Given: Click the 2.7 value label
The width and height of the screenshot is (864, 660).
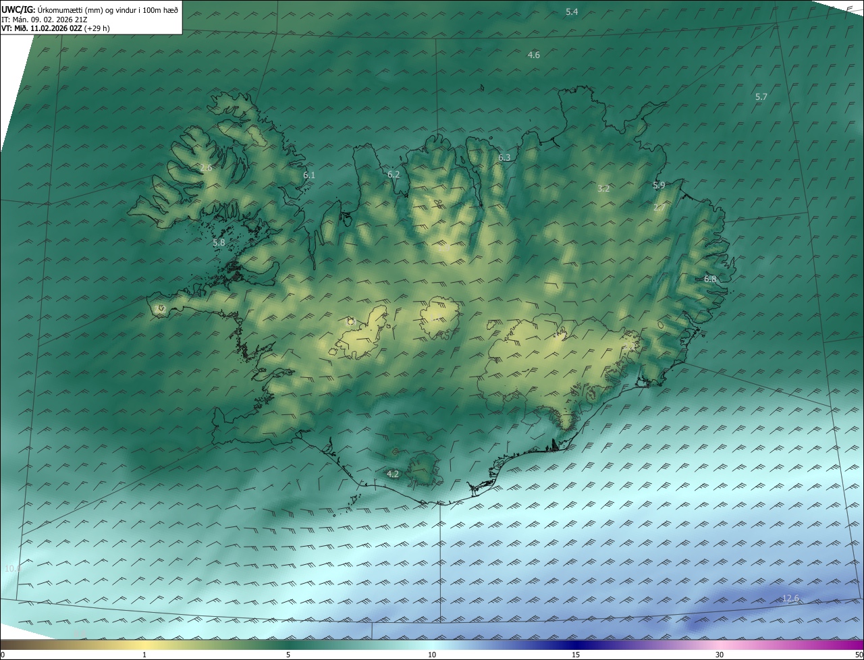Looking at the screenshot, I should [x=659, y=208].
